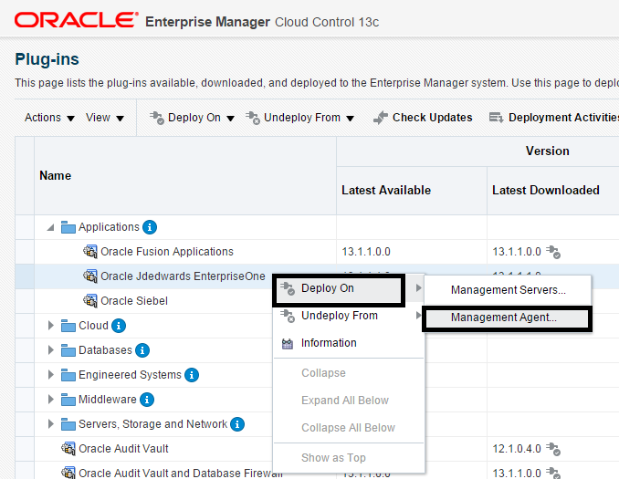Click the info icon next to Applications
619x479 pixels.
tap(151, 227)
